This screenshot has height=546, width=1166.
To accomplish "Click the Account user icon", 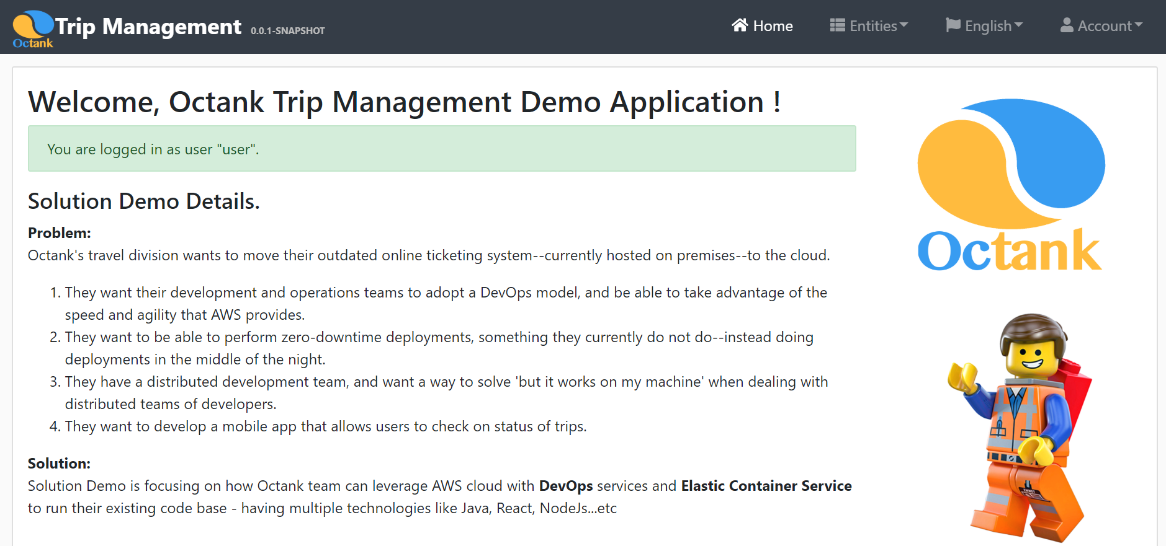I will tap(1067, 25).
